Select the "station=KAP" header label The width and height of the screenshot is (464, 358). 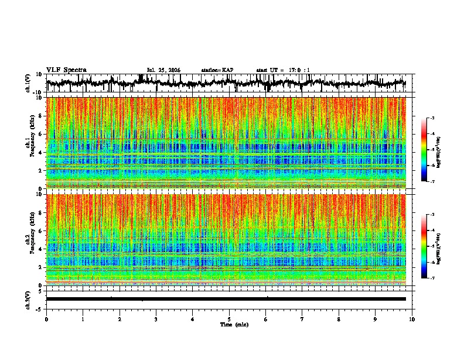(x=217, y=70)
